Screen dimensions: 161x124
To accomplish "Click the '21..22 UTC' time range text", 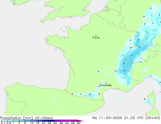I will pyautogui.click(x=134, y=118).
